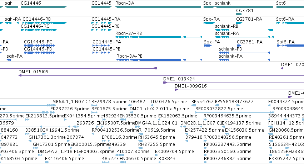The image size is (304, 164).
Task: Select EST RH63645.5prime
Action: 157,137
